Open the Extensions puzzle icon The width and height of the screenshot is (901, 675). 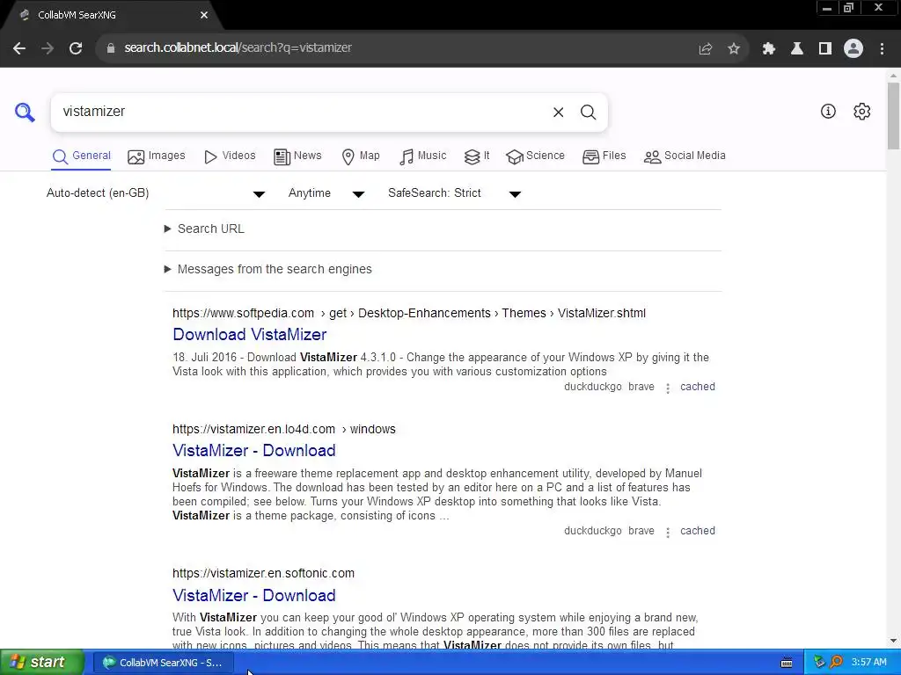pyautogui.click(x=769, y=49)
